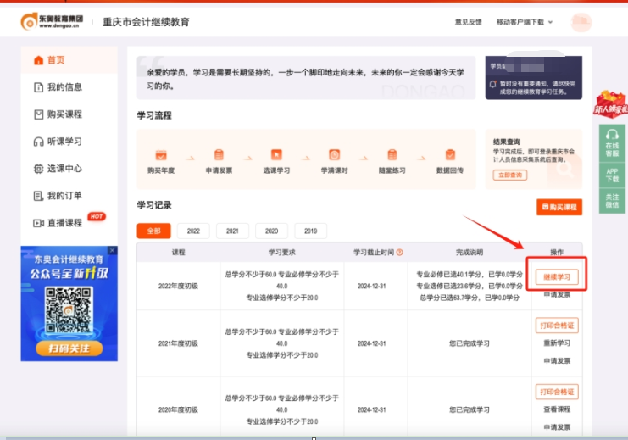Open the 意见反馈 link
The height and width of the screenshot is (440, 628).
click(468, 22)
